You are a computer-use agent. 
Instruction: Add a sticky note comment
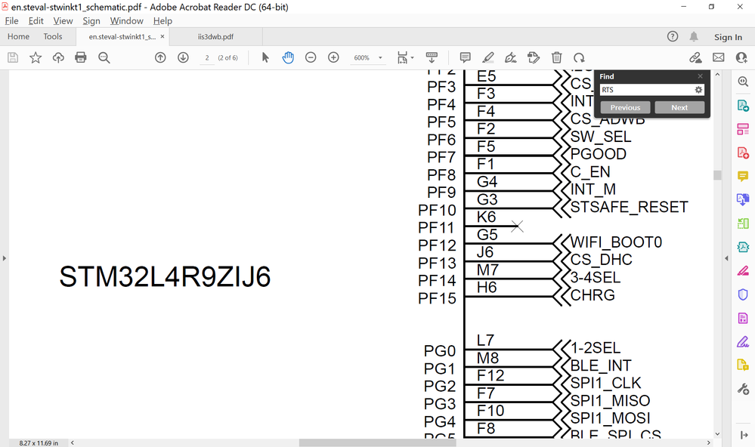465,57
